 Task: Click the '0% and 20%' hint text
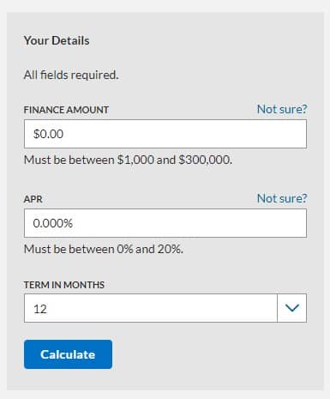pyautogui.click(x=104, y=249)
